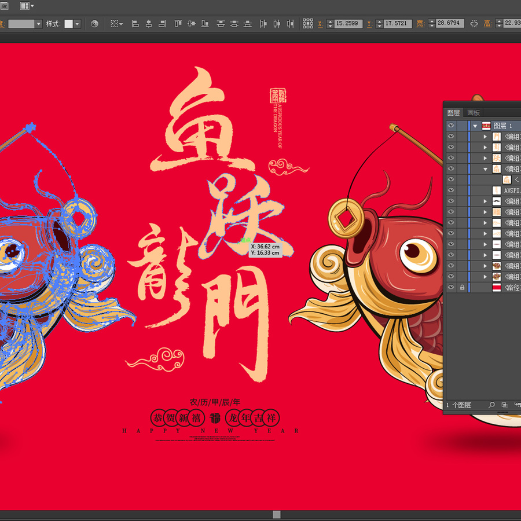Select the AUSPI... row in the Layers panel

coord(483,190)
